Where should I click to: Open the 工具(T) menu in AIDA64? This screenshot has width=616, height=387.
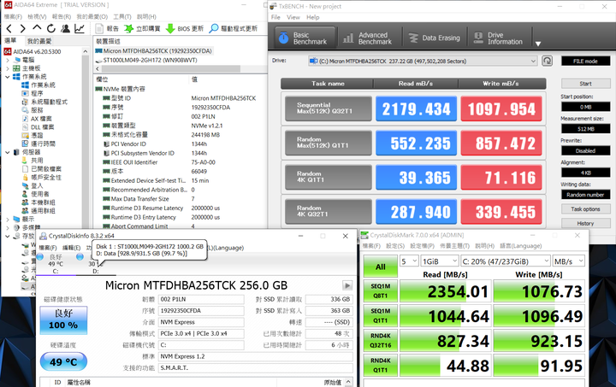click(x=122, y=16)
